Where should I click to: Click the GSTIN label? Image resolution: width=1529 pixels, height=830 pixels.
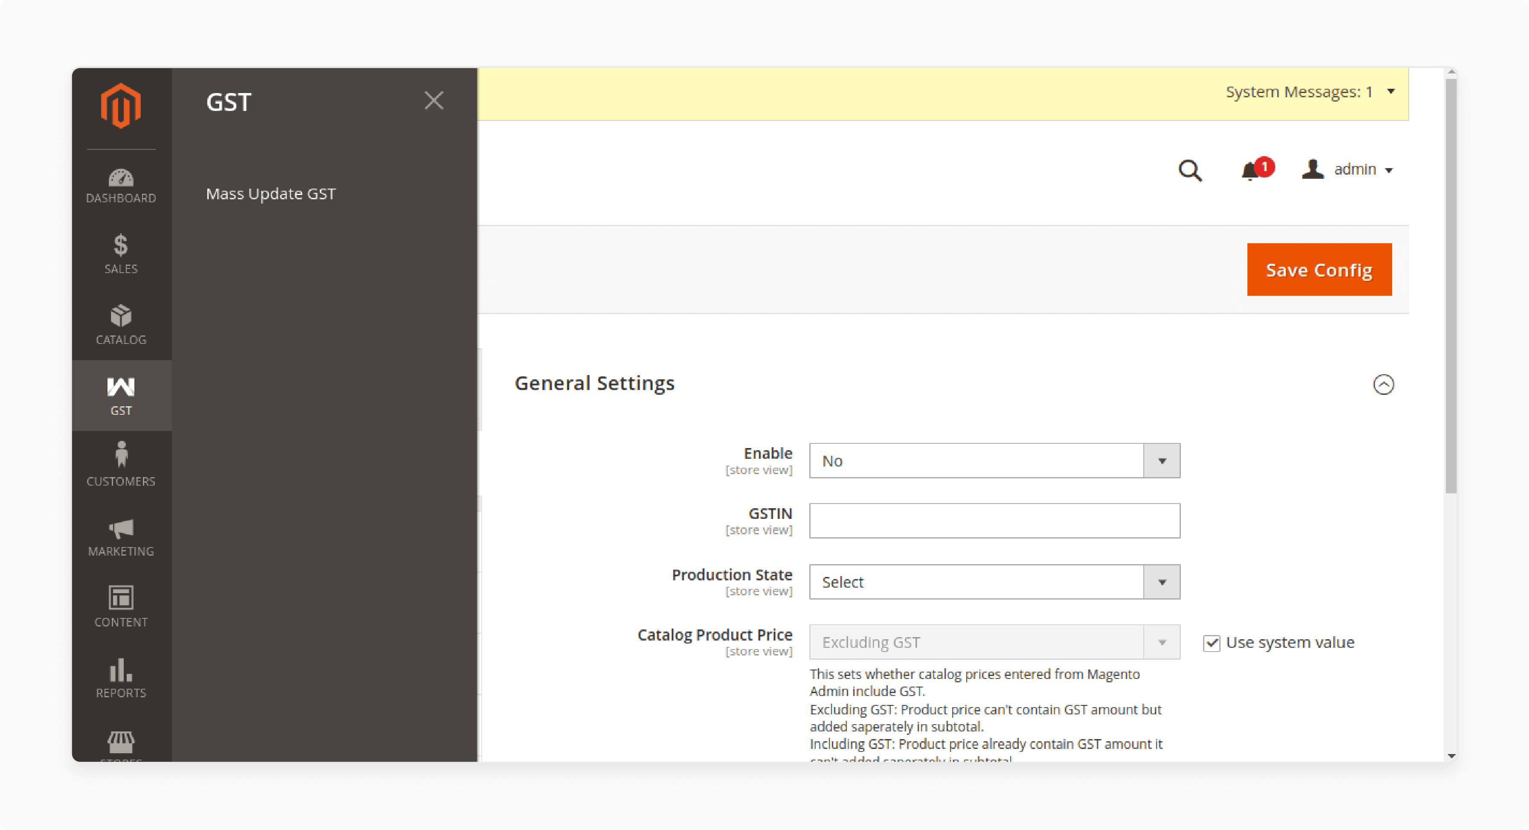[770, 513]
